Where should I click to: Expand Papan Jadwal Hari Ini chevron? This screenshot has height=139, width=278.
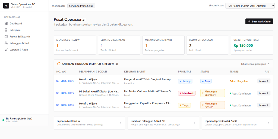point(120,123)
